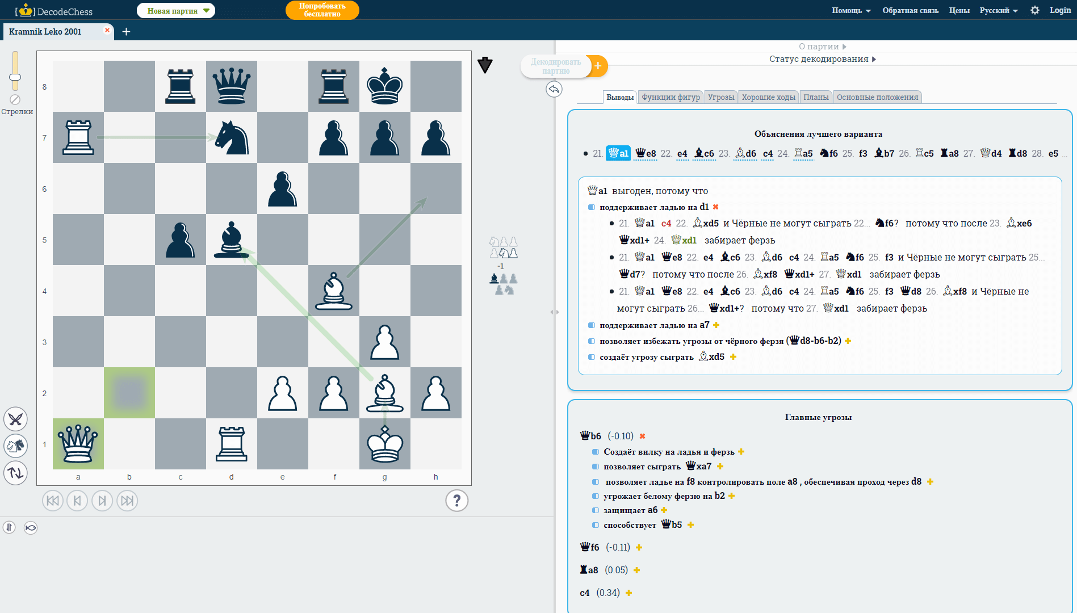1077x613 pixels.
Task: Flip the board with swap arrows icon
Action: (x=16, y=473)
